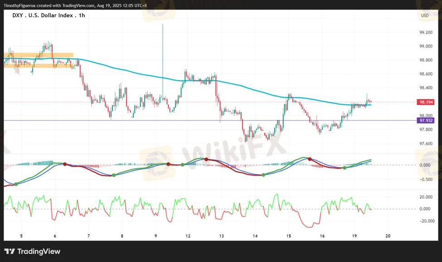Click the TradingView logo at bottom left

click(32, 252)
